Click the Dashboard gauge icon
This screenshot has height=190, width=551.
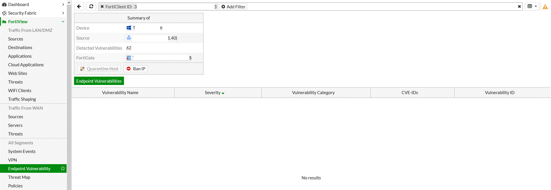tap(4, 4)
